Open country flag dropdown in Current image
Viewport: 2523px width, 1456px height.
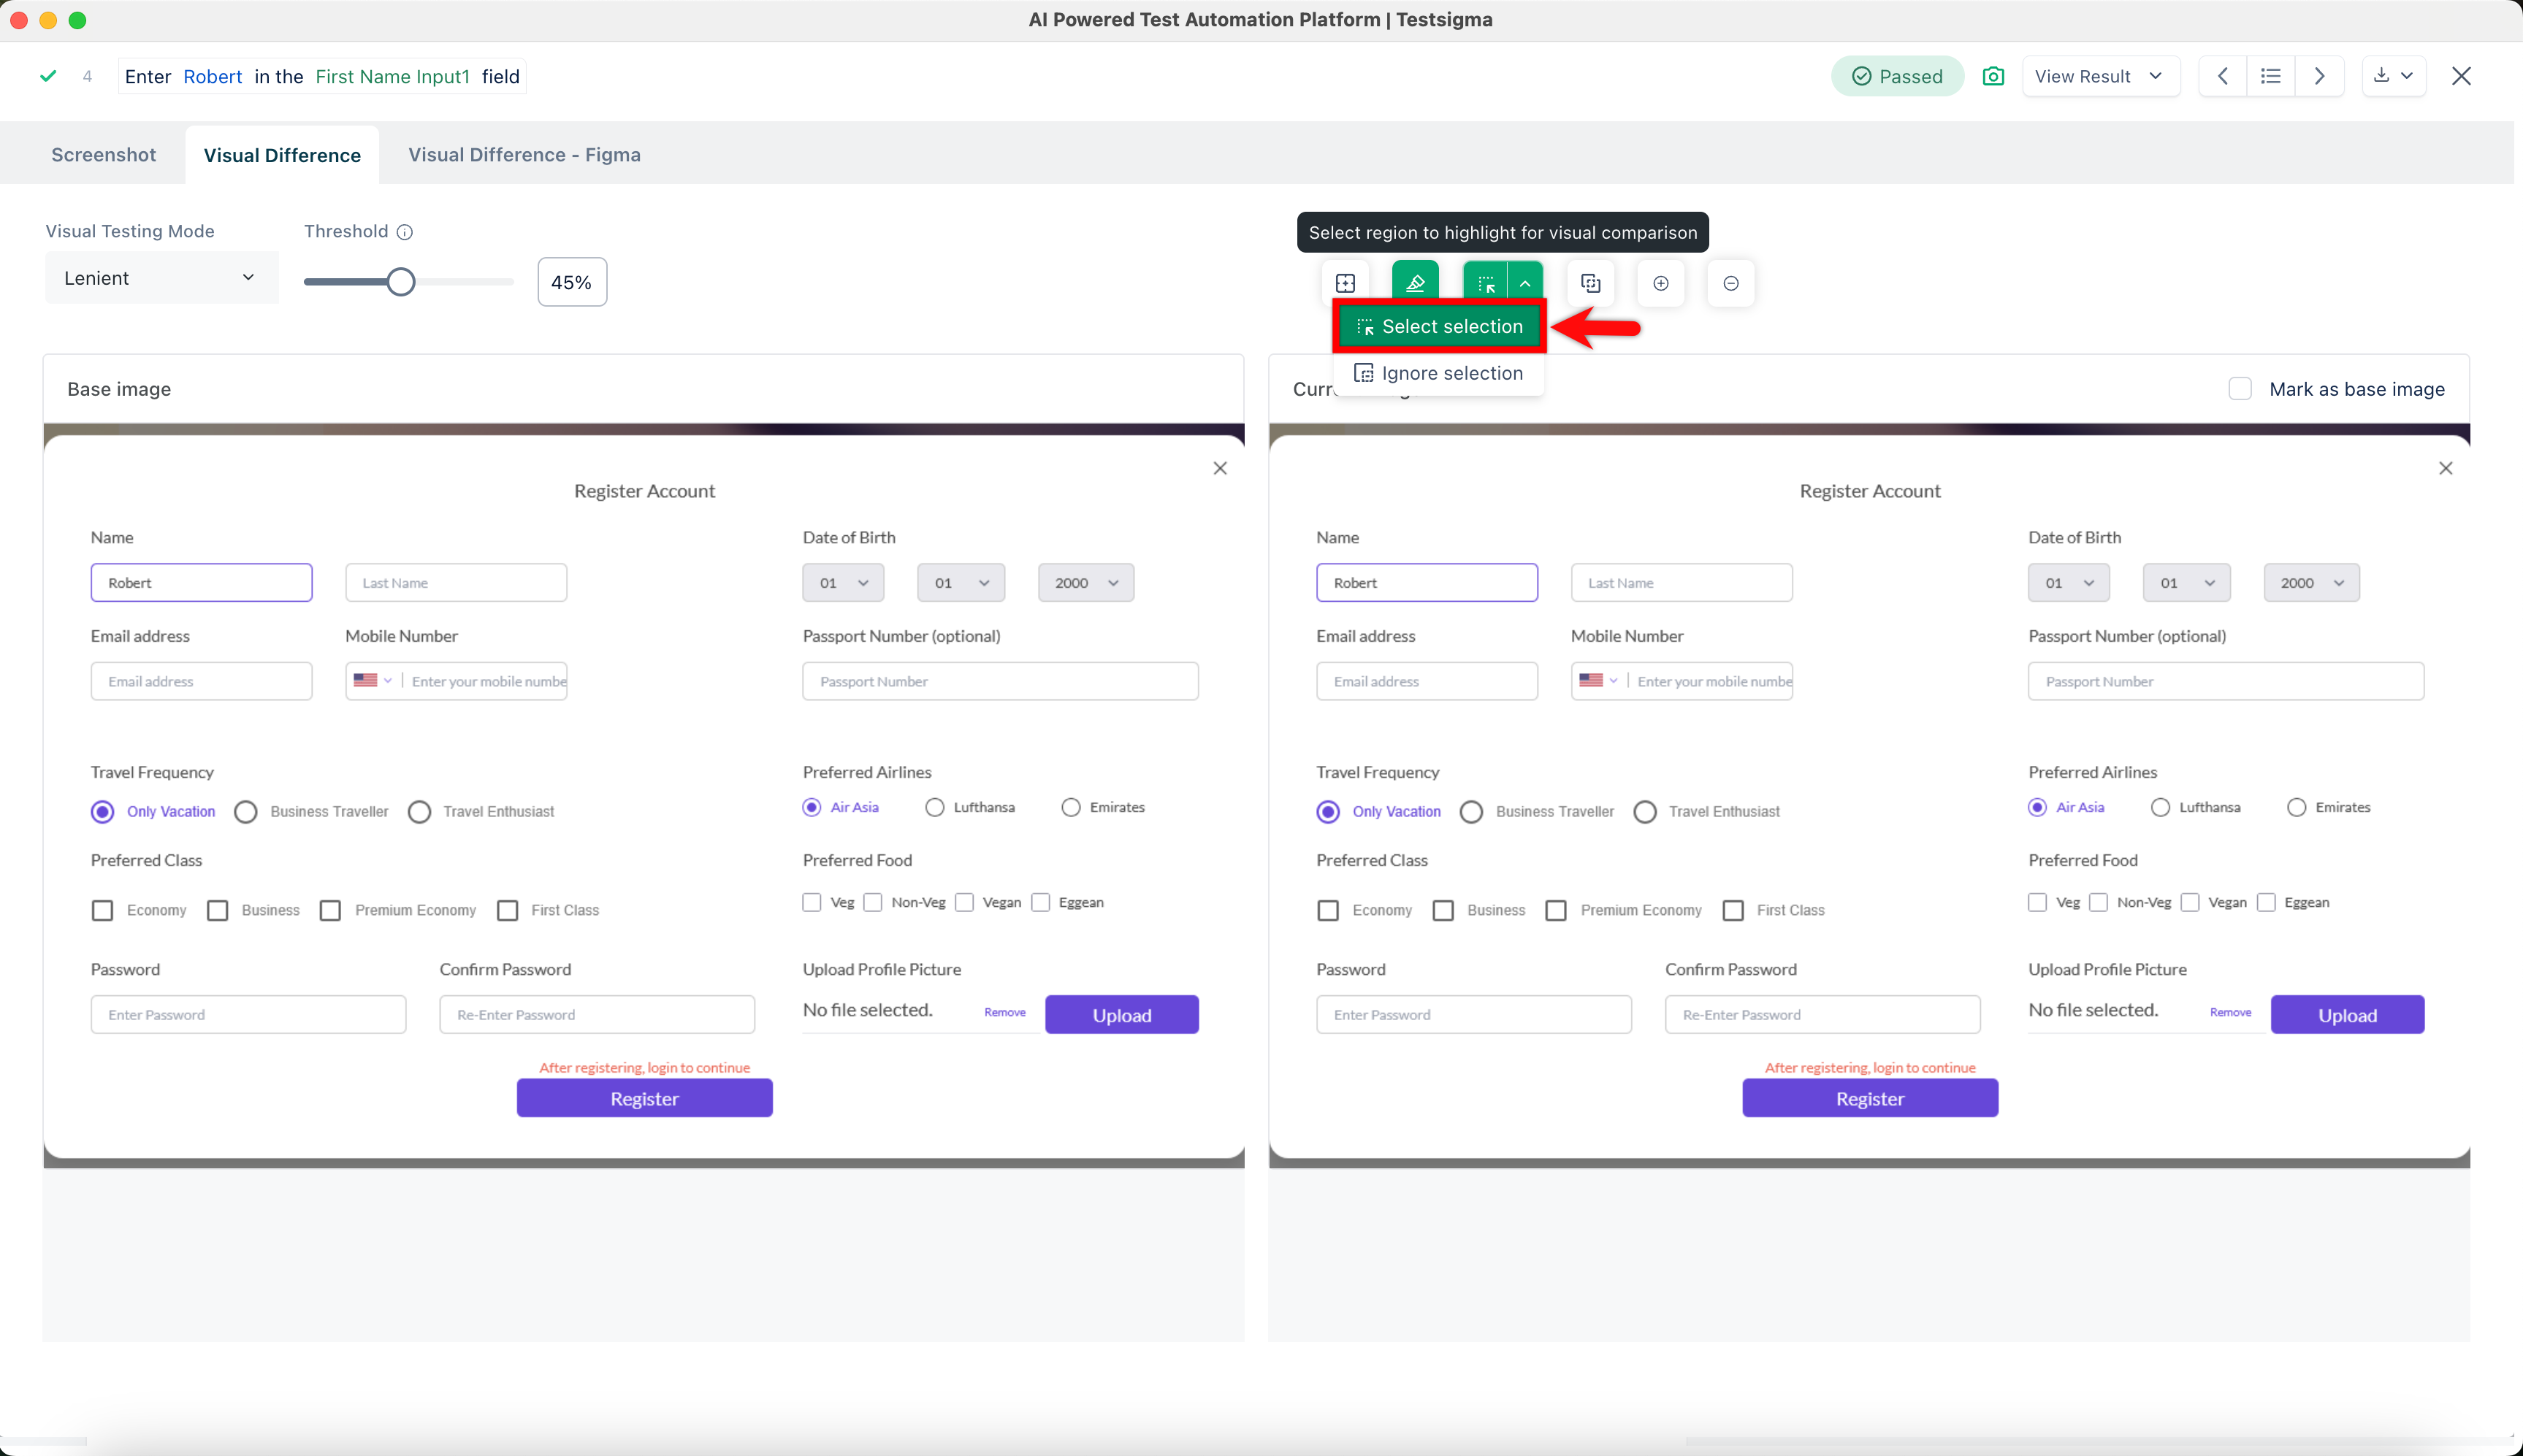[x=1599, y=681]
